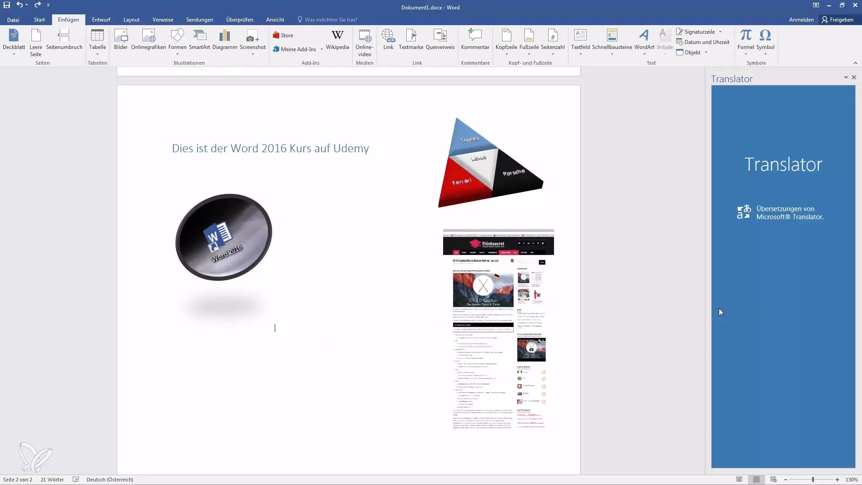Switch to the Sendungen tab
This screenshot has height=485, width=862.
coord(200,20)
